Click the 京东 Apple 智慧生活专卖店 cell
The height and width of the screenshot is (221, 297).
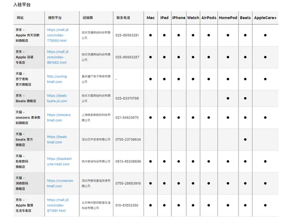[29, 205]
